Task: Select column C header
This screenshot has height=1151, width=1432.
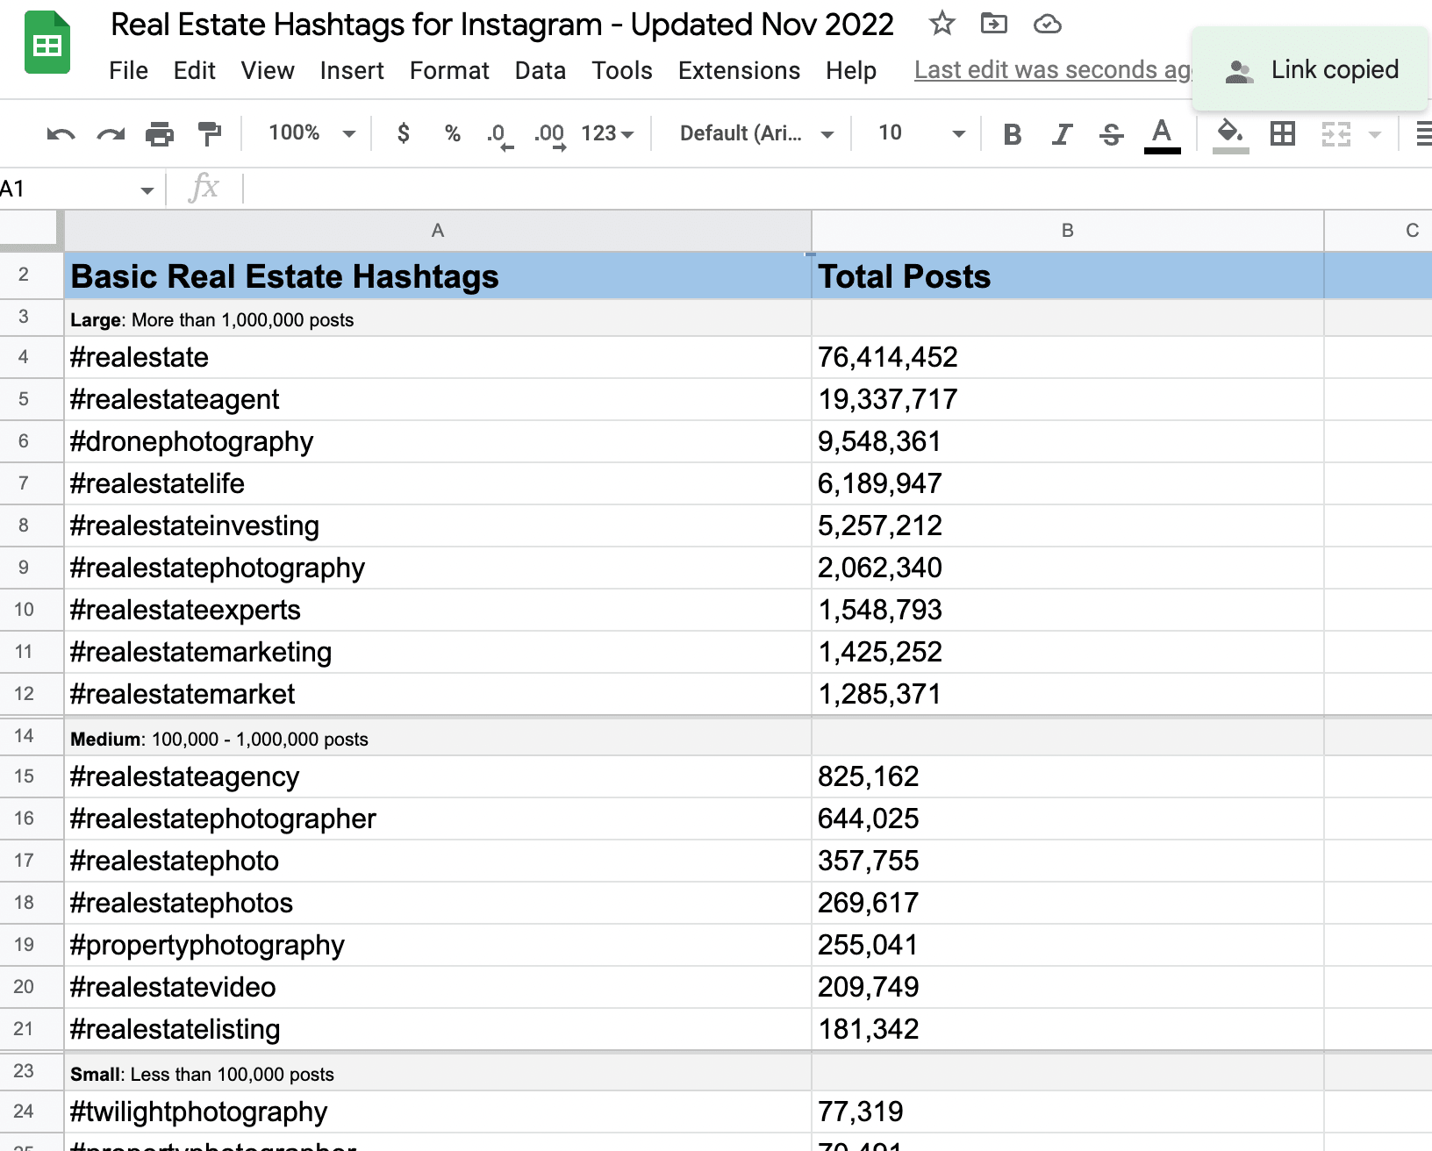Action: (1378, 231)
